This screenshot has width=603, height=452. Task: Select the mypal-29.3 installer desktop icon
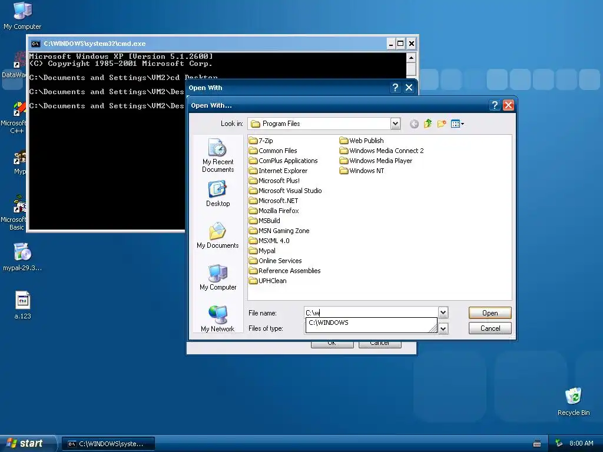(x=22, y=257)
